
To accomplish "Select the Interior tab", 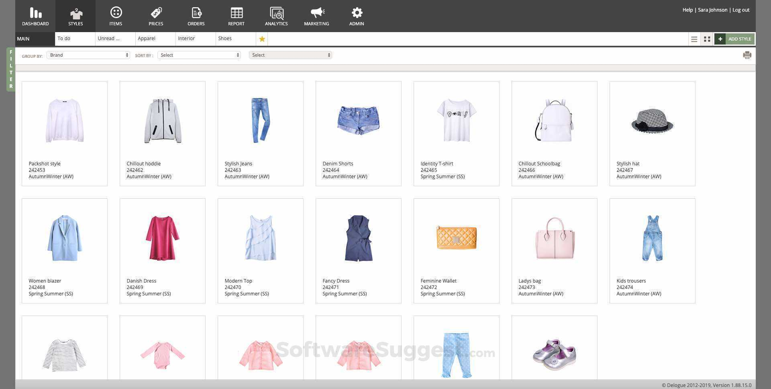I will pyautogui.click(x=196, y=39).
